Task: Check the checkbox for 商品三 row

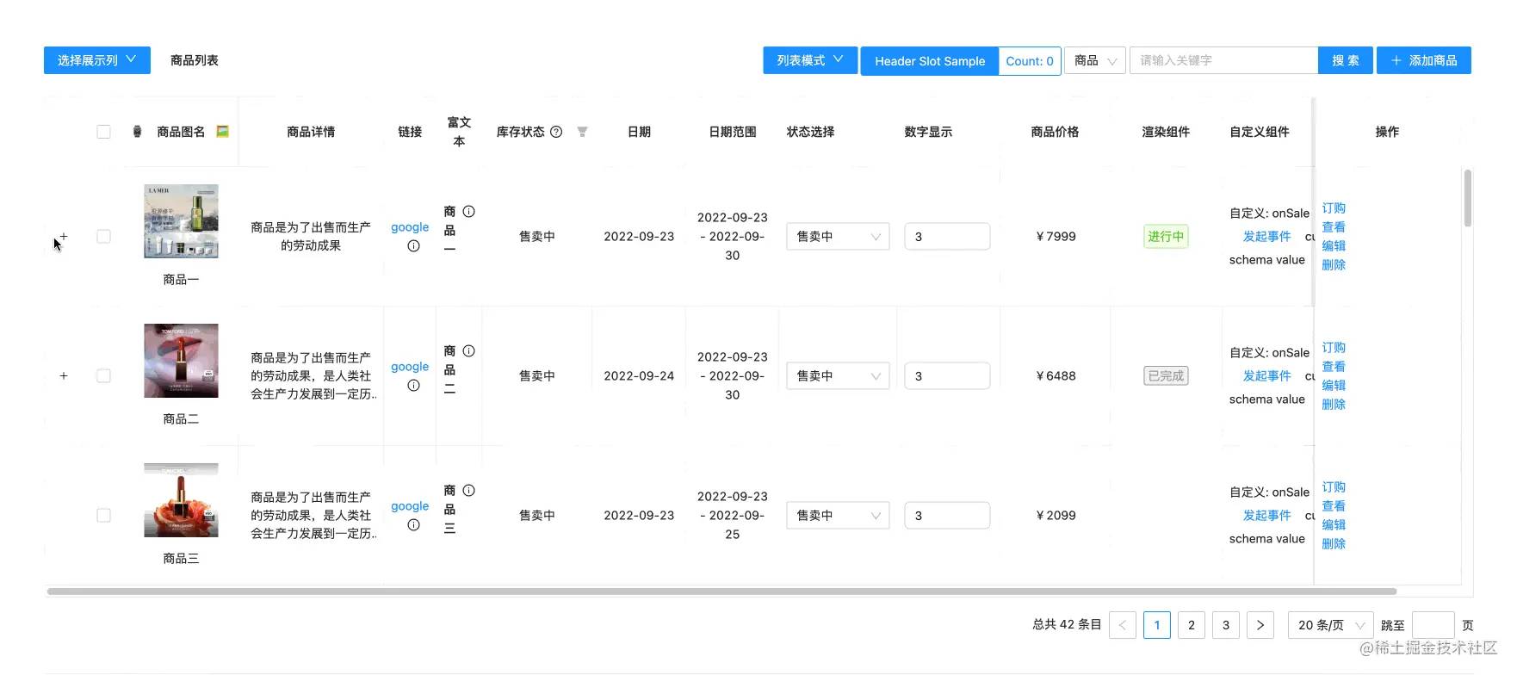Action: pos(103,516)
